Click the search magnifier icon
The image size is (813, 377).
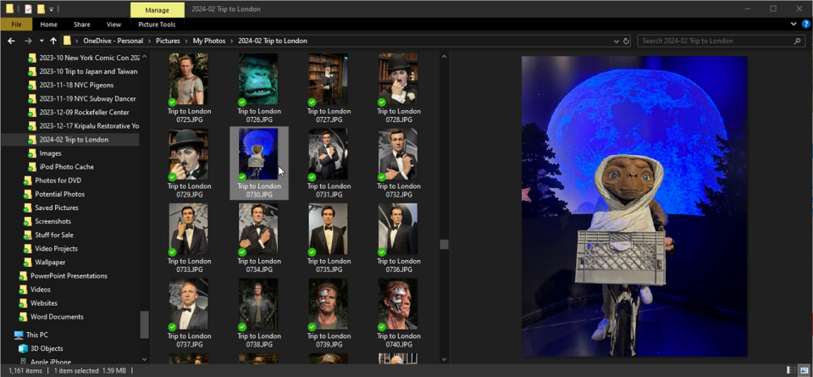pos(797,41)
